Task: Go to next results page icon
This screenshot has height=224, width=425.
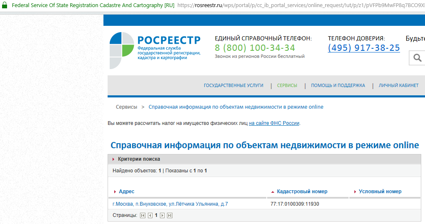Action: 162,215
